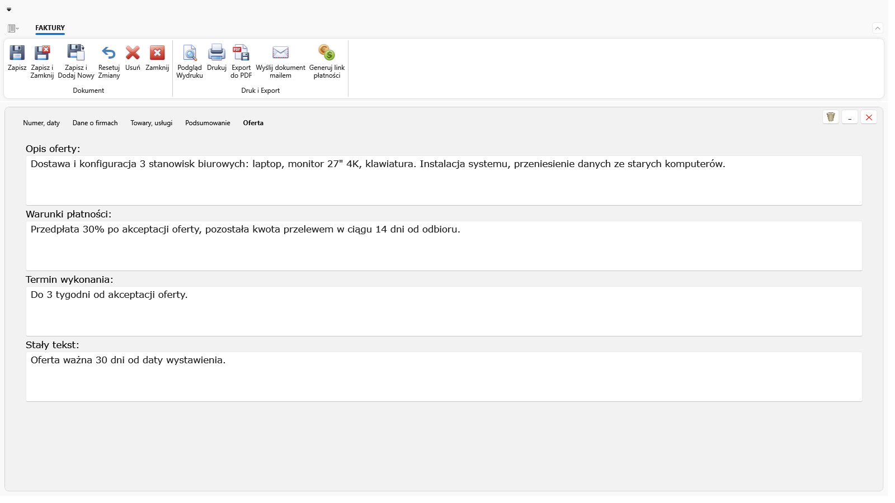Switch to Podsumowanie tab
Viewport: 895px width, 503px height.
208,123
